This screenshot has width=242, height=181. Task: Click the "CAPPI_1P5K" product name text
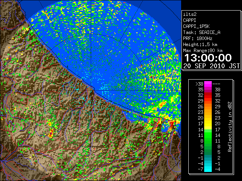tap(196, 26)
